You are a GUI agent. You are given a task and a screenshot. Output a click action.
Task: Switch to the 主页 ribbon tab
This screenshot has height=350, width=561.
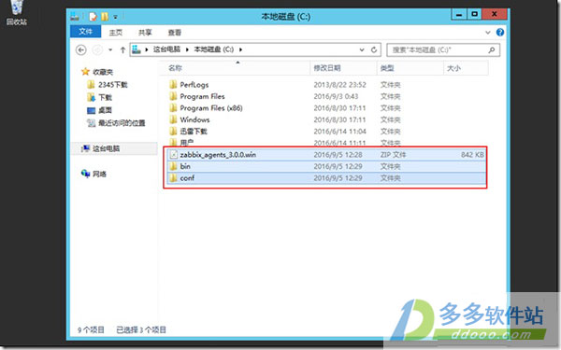(115, 33)
